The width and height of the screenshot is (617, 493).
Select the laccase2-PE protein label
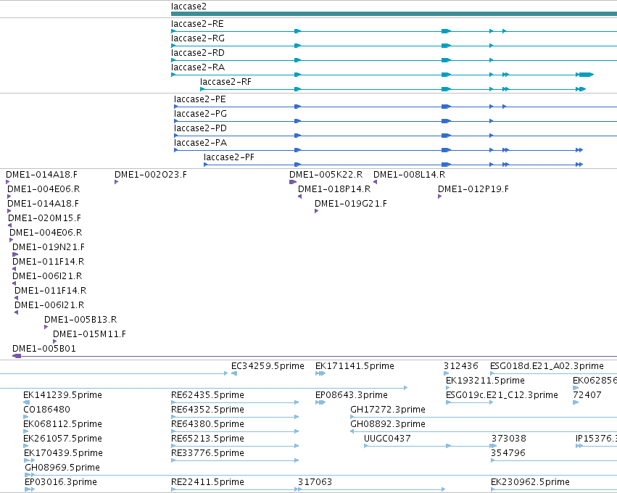200,99
